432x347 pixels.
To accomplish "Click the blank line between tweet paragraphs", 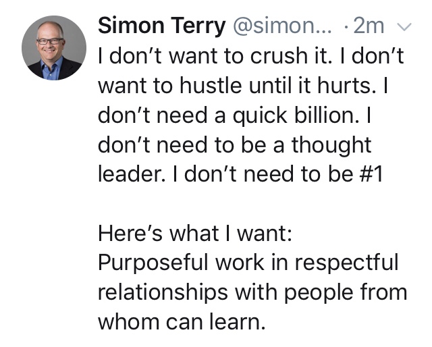I will (250, 203).
